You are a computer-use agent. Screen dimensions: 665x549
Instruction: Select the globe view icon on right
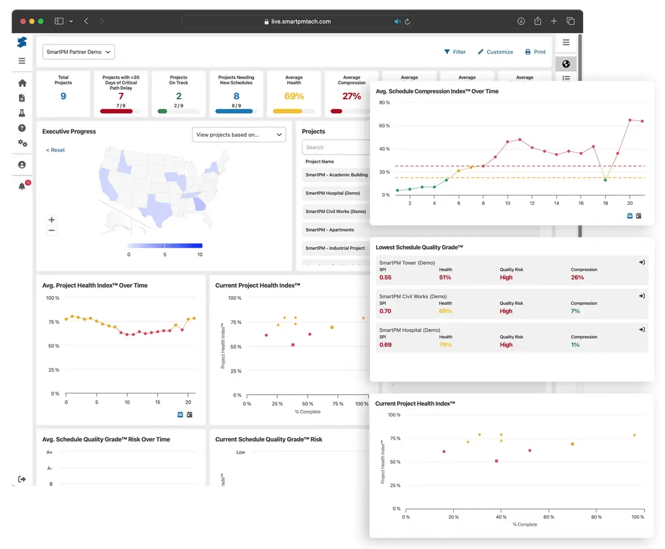pos(566,64)
